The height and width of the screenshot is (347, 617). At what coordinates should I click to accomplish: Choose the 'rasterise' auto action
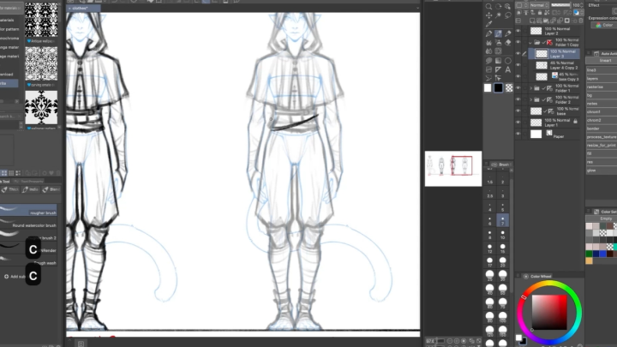tap(596, 87)
